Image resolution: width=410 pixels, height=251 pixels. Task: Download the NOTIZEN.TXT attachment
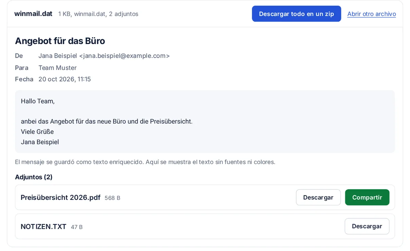[x=367, y=226]
